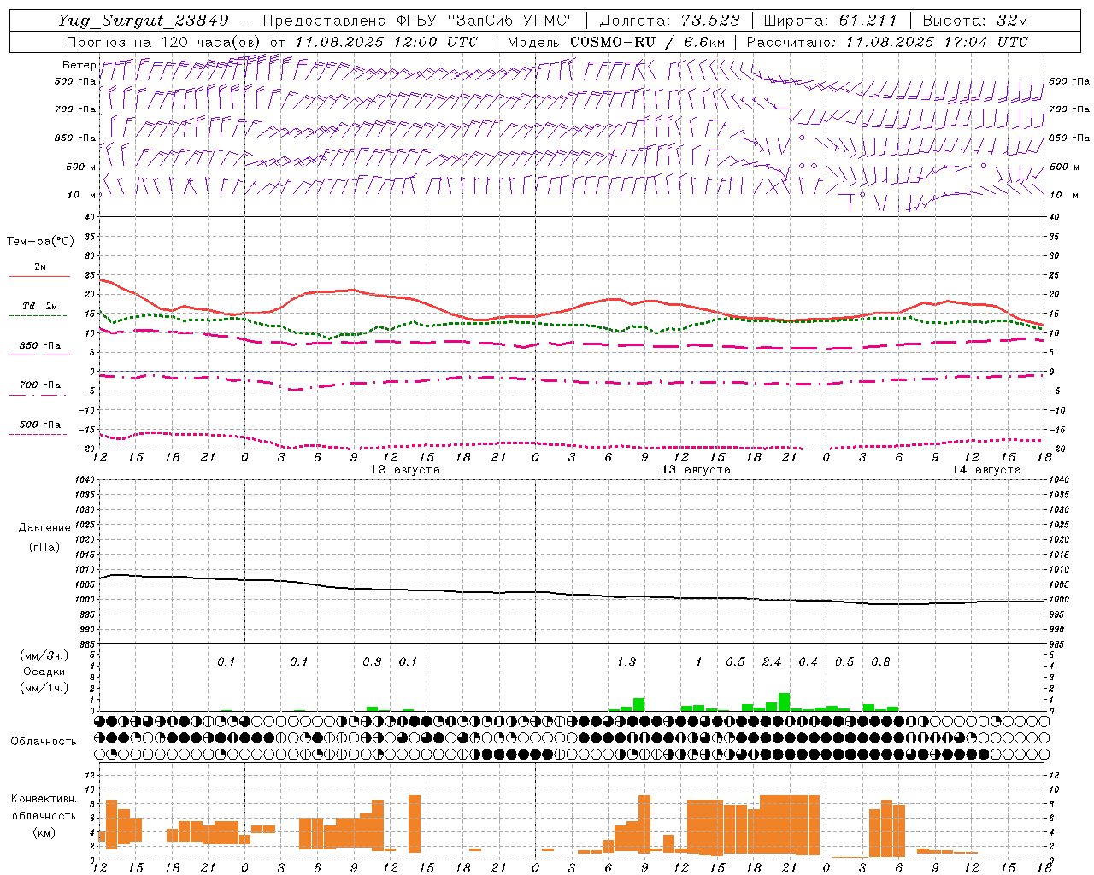Click the "14 августа" date label
This screenshot has width=1094, height=875.
click(986, 470)
